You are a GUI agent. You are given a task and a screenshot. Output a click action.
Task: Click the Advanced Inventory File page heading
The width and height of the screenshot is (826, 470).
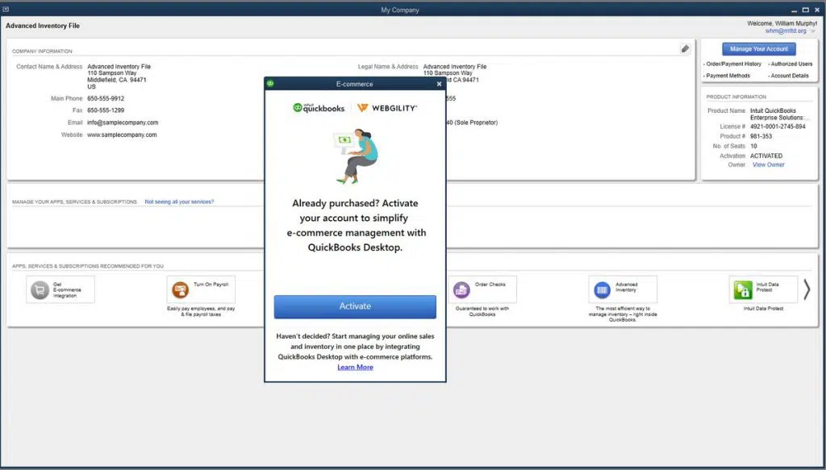(43, 25)
